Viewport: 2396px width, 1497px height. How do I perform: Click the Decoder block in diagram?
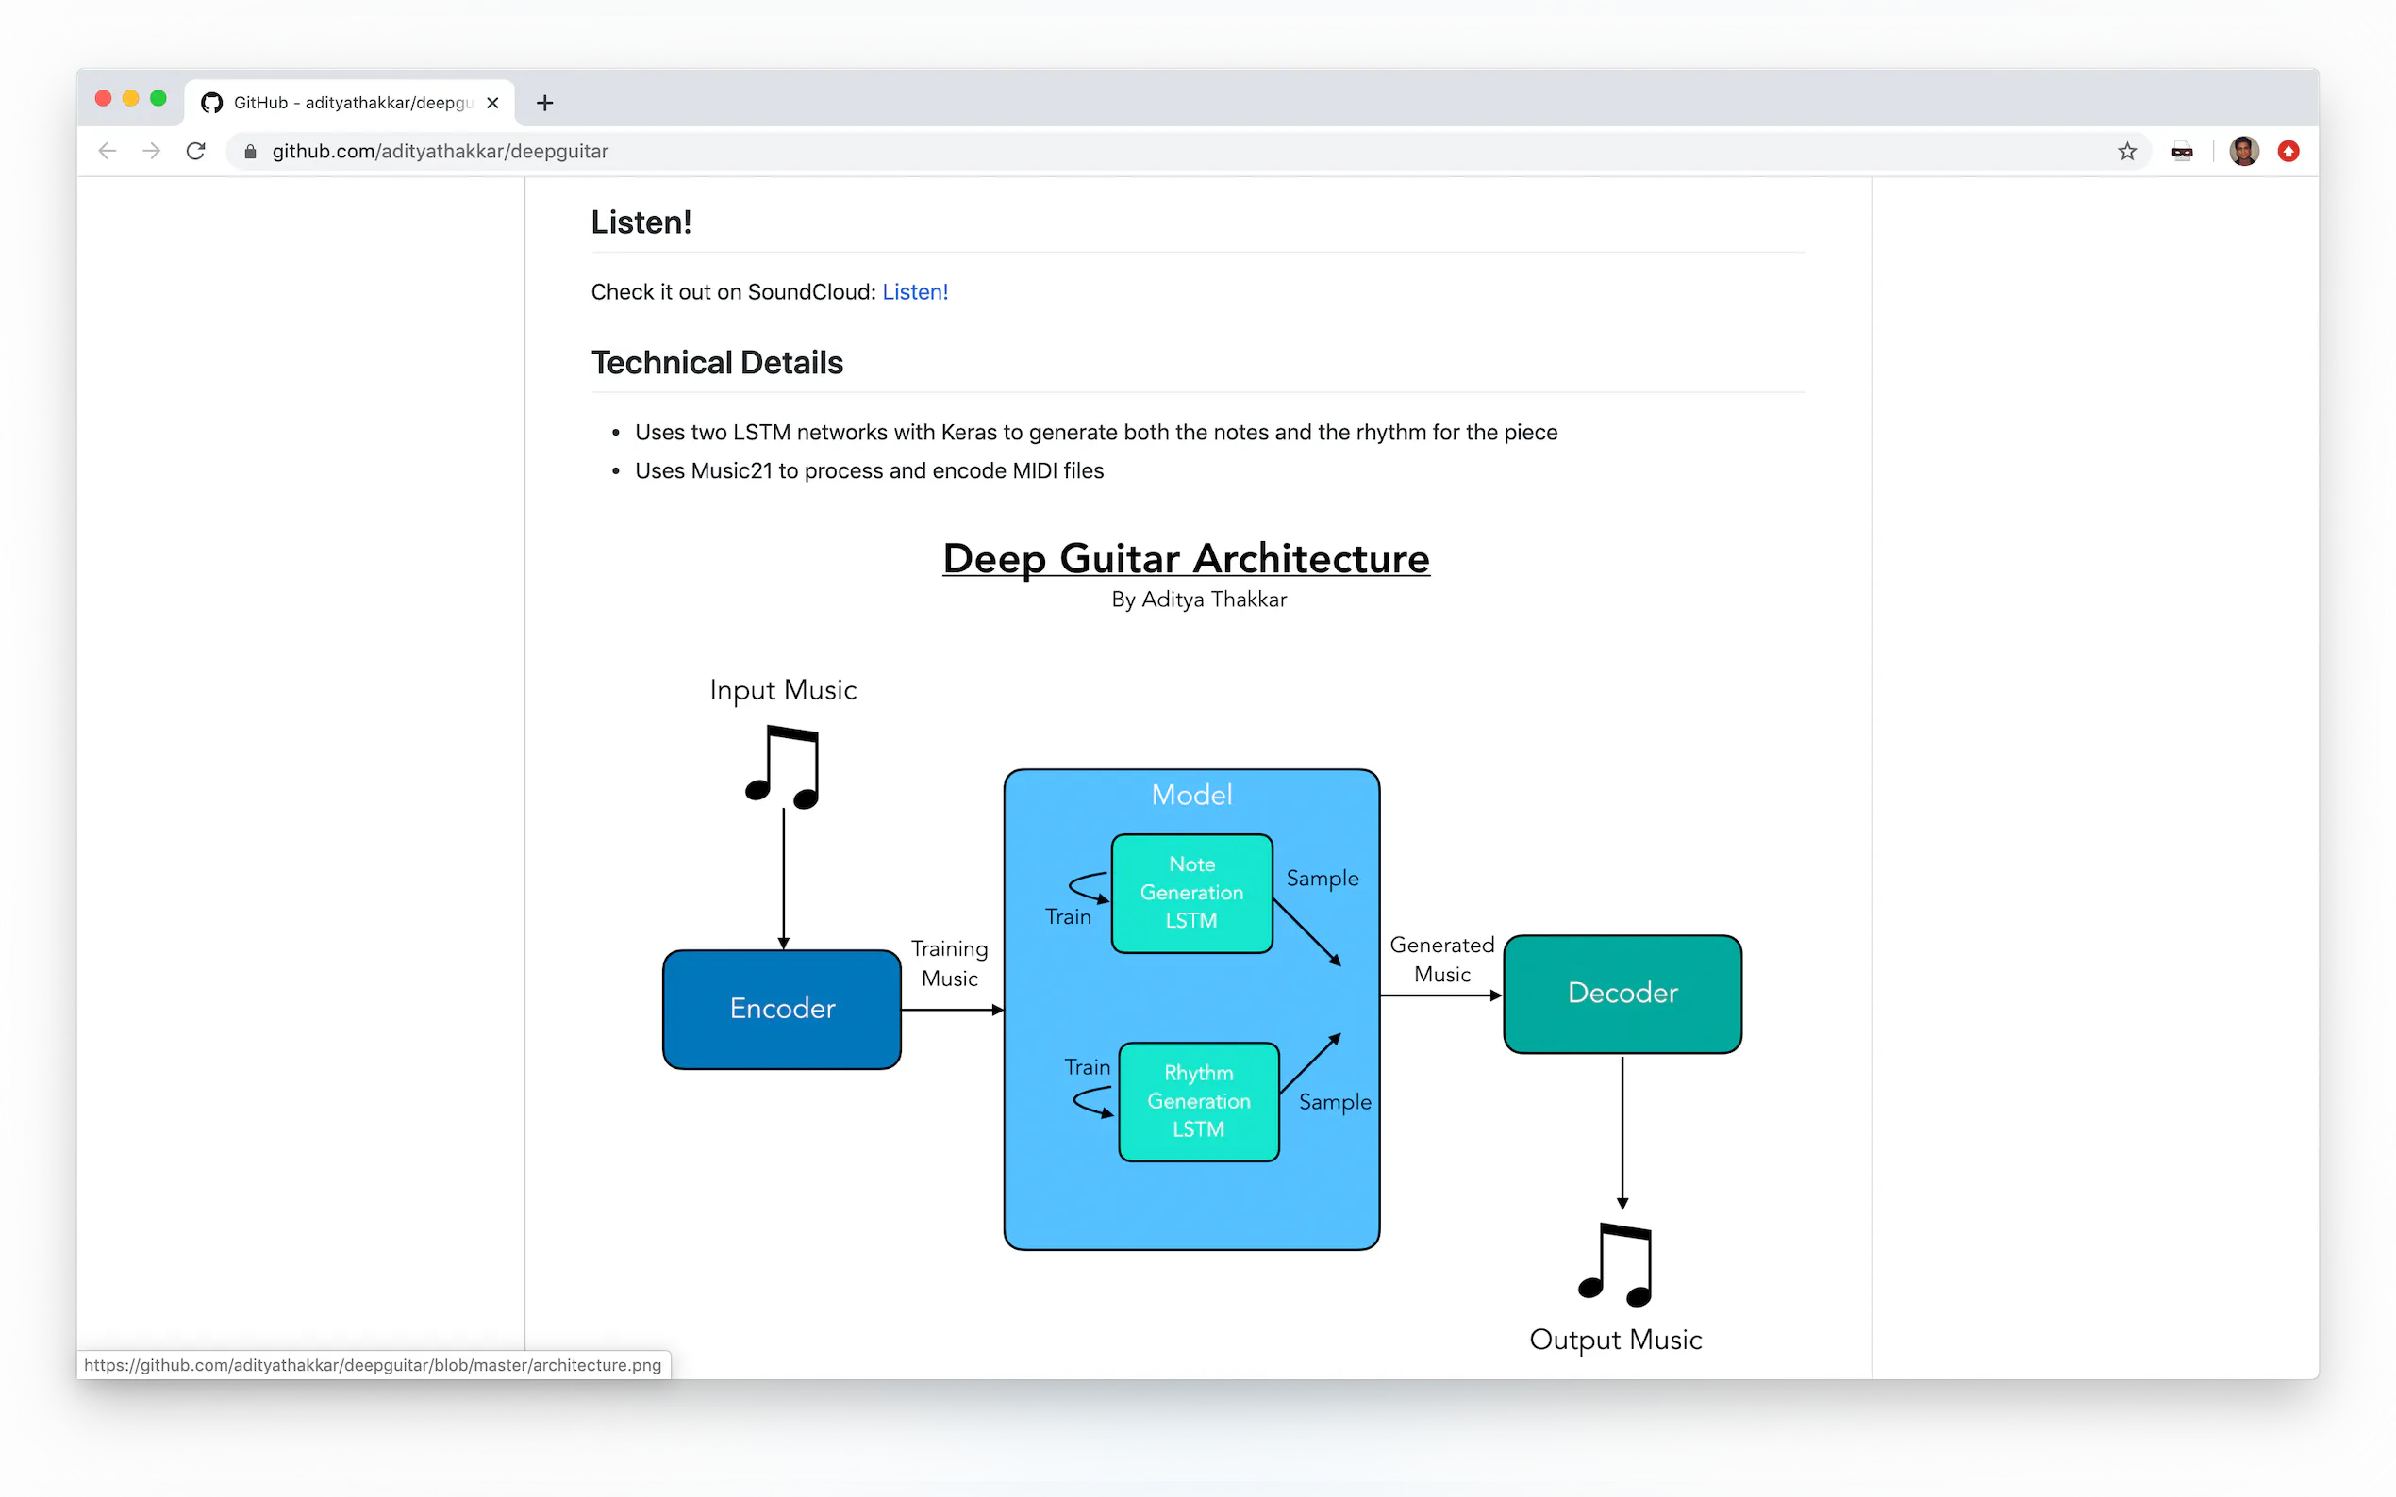[1622, 993]
